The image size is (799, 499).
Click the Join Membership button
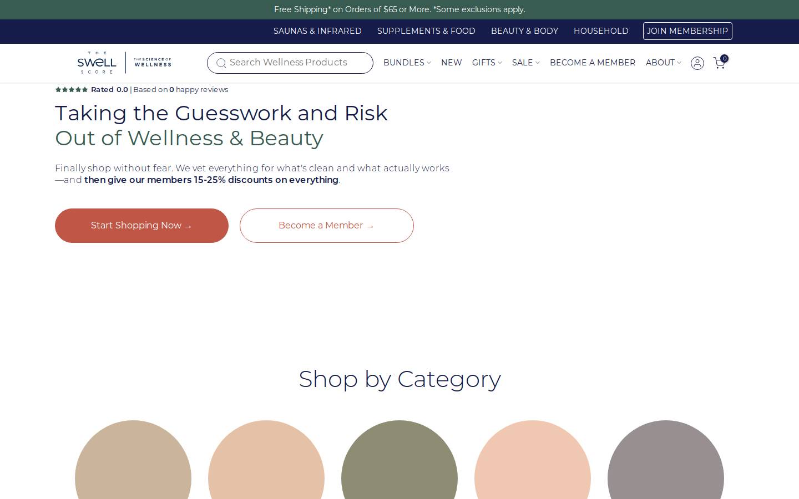(x=687, y=31)
